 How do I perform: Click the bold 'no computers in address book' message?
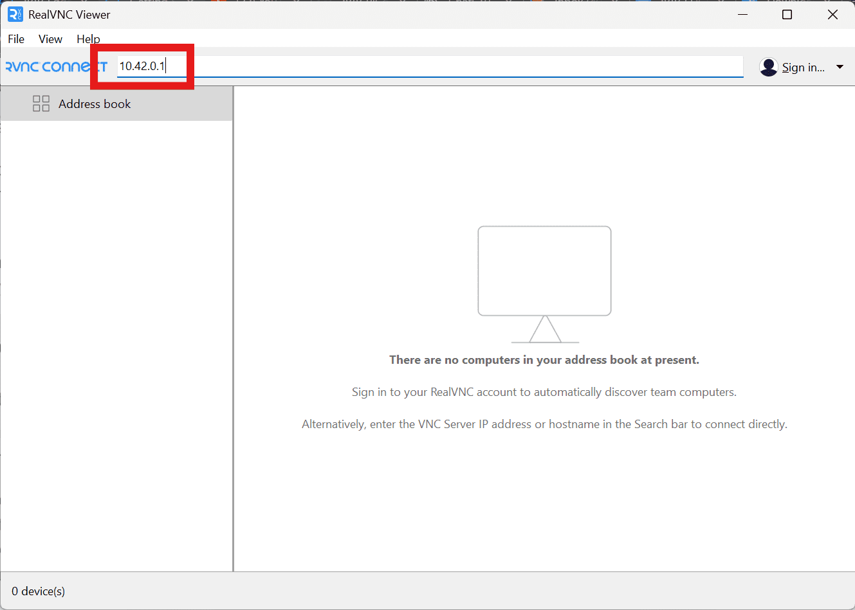[544, 360]
